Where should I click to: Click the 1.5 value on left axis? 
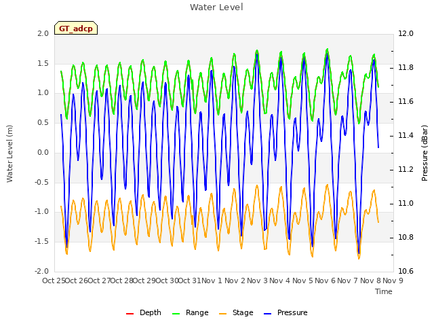[x=43, y=63]
